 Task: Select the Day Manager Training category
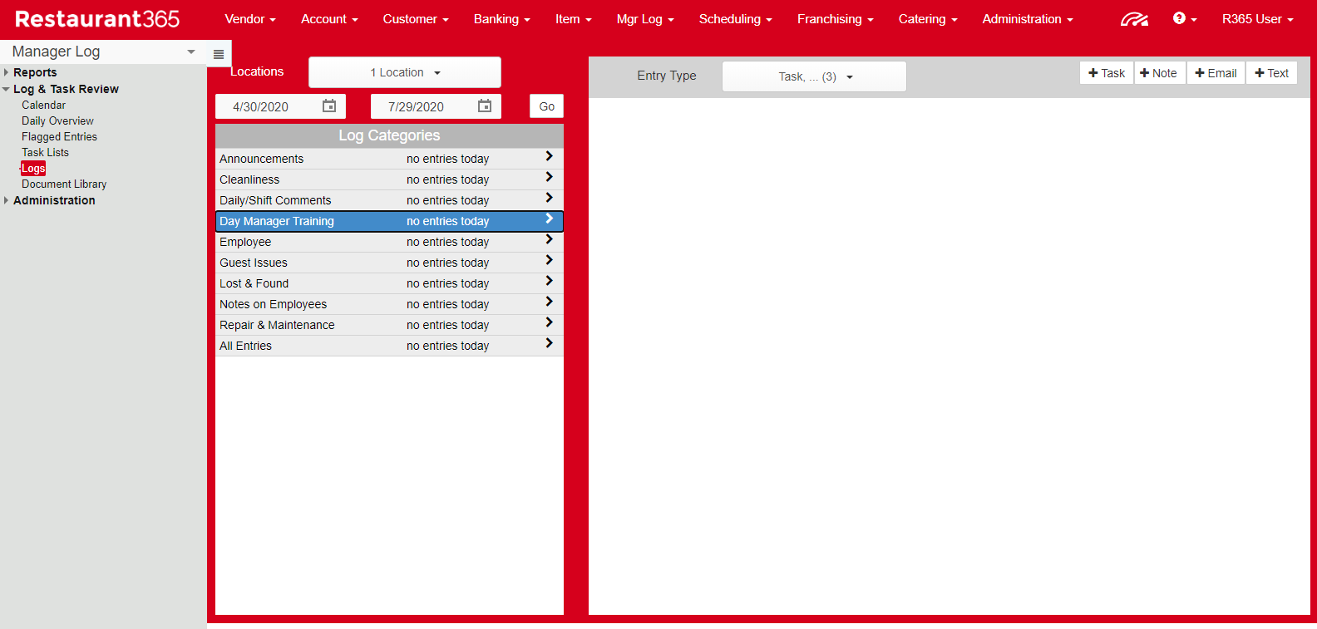click(389, 221)
